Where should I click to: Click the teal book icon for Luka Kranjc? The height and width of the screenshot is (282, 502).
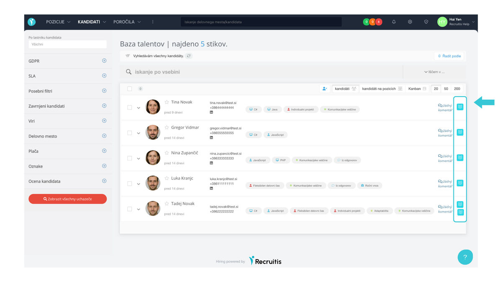click(460, 183)
